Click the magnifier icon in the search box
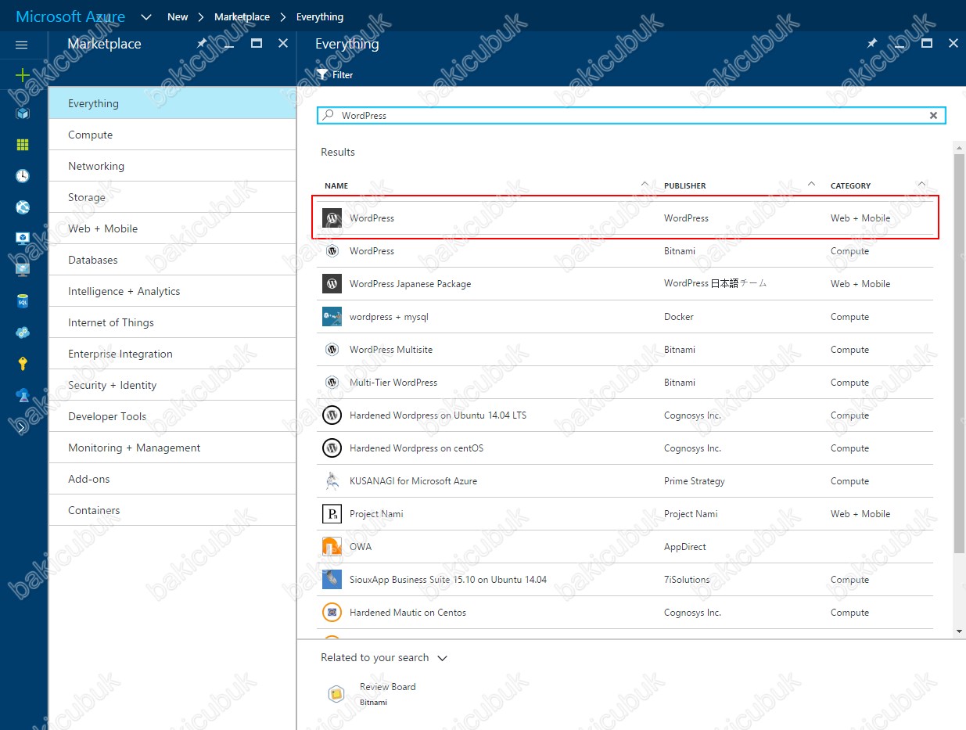The image size is (966, 730). [x=329, y=115]
